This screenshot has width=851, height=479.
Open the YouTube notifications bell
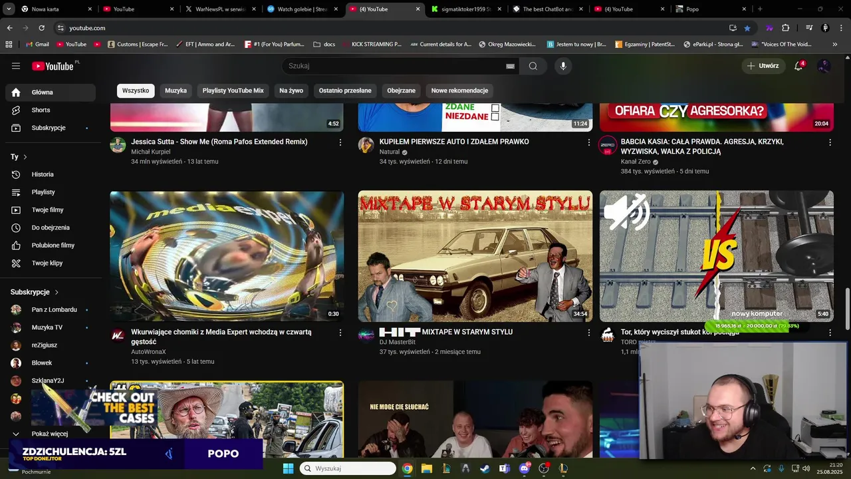pyautogui.click(x=799, y=66)
